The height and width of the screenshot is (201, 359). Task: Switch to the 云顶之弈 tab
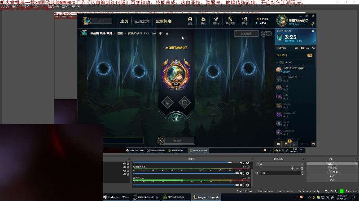tap(142, 21)
